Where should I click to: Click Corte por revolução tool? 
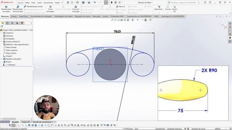76,9
